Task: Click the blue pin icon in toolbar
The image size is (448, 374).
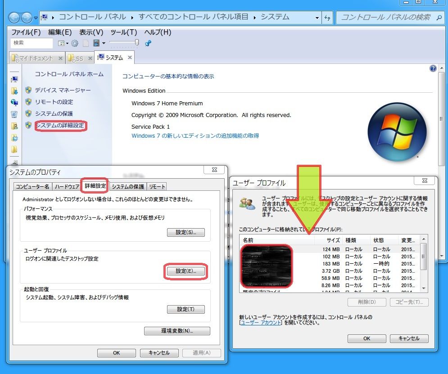Action: pos(148,43)
